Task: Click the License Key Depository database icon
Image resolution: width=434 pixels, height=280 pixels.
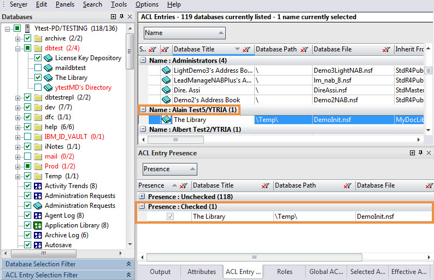Action: [48, 58]
